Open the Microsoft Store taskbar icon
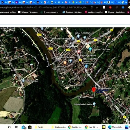130x130 pixels. tap(30, 127)
